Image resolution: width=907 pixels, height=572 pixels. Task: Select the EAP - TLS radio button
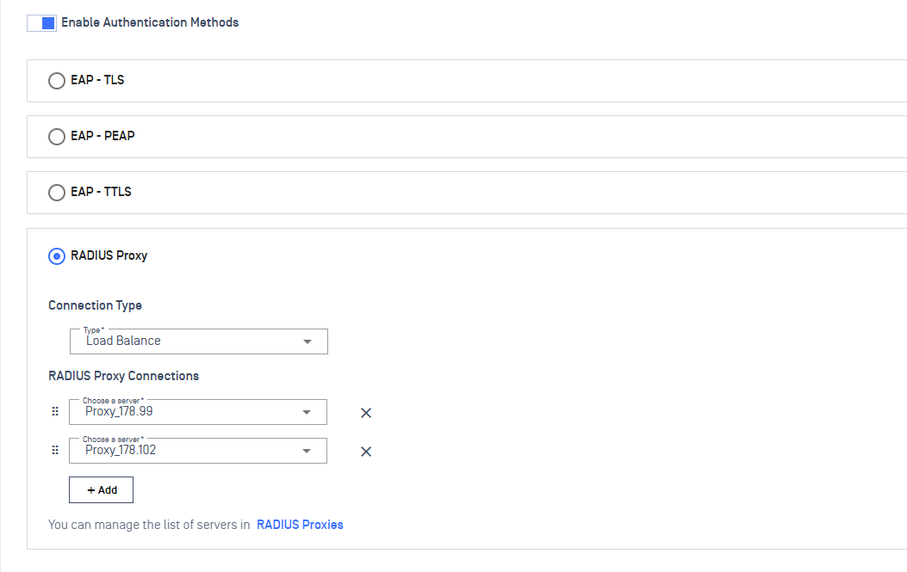[57, 81]
